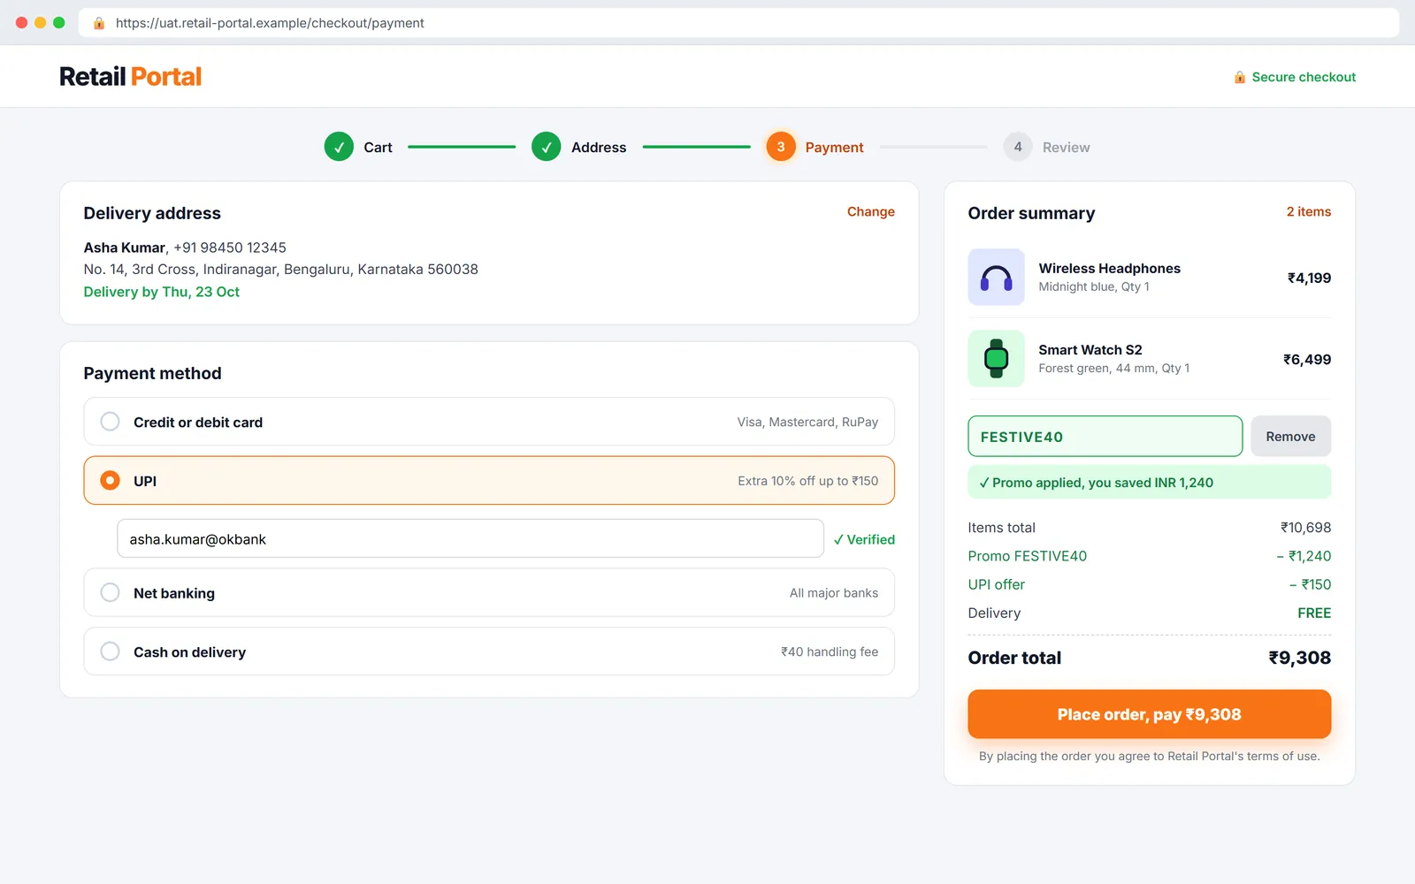Click the ₹6,499 smart watch price

pos(1306,359)
